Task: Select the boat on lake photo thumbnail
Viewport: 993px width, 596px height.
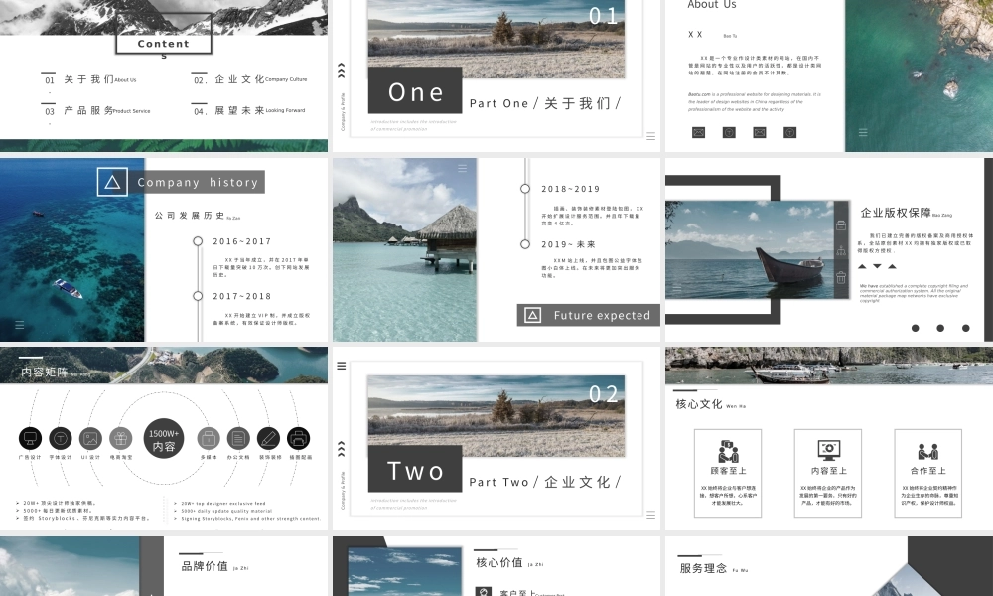Action: click(749, 249)
